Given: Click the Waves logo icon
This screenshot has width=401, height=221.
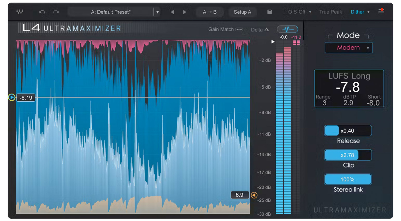Looking at the screenshot, I should (x=19, y=12).
